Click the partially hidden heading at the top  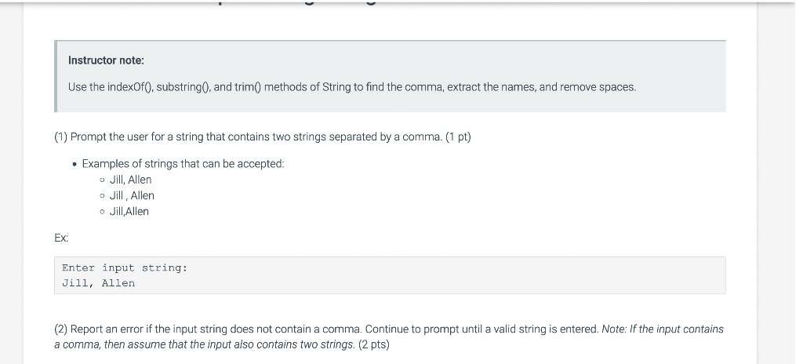pos(298,3)
